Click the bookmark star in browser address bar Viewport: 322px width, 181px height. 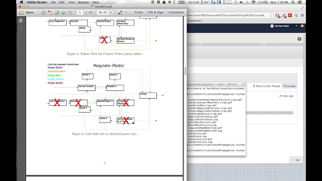pyautogui.click(x=271, y=15)
